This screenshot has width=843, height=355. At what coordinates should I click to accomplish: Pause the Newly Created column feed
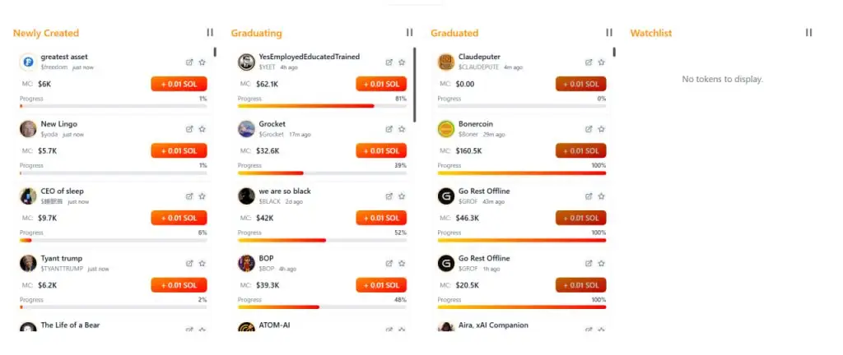210,32
